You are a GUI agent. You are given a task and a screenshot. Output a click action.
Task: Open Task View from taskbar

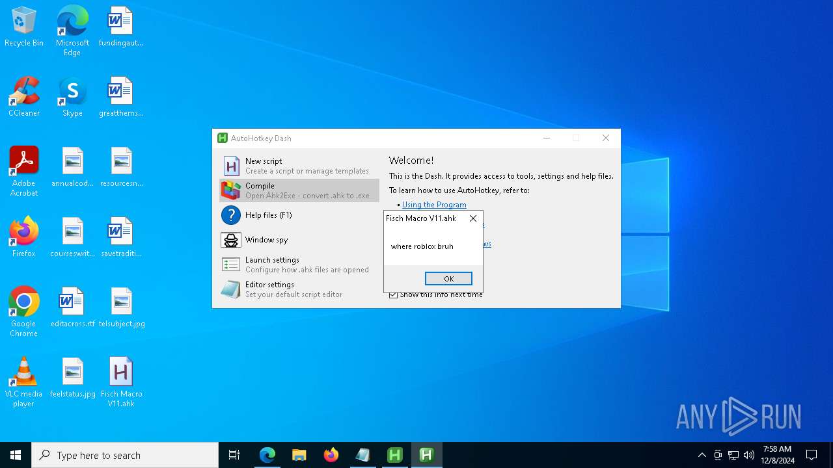point(234,455)
